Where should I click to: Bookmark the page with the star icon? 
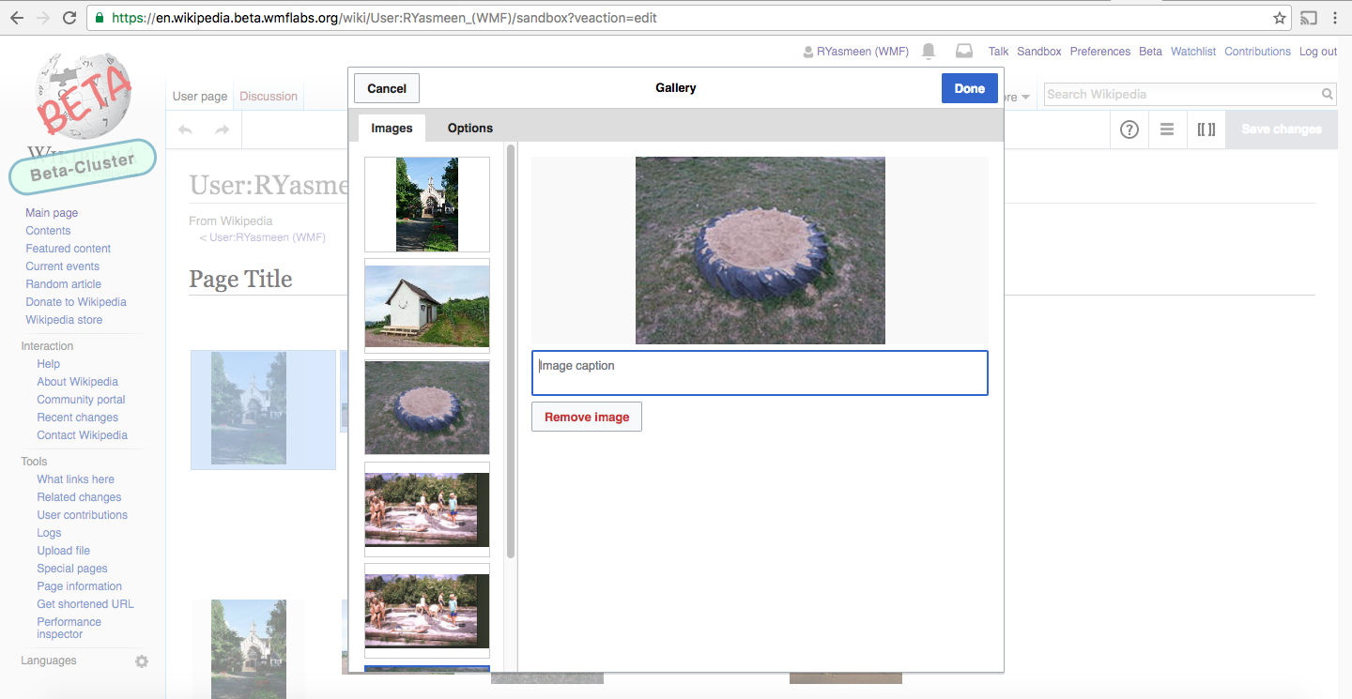[x=1279, y=18]
